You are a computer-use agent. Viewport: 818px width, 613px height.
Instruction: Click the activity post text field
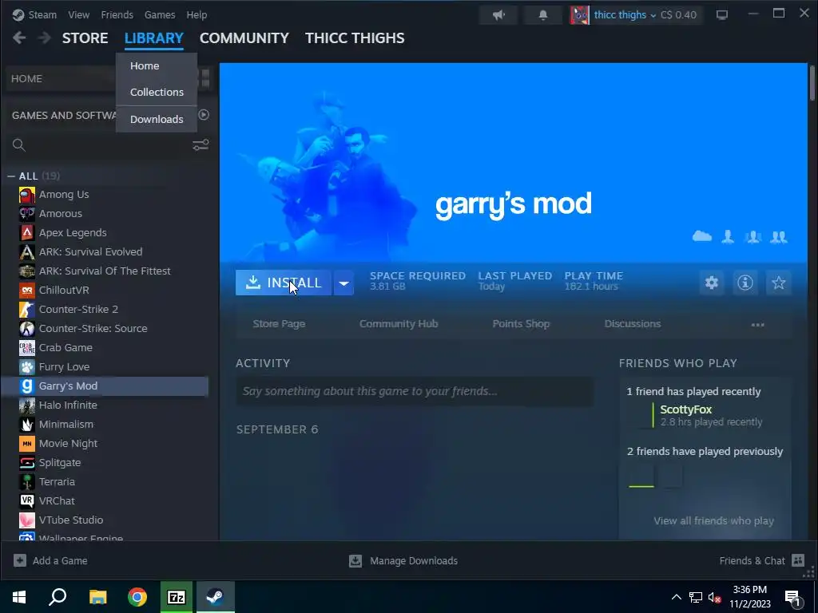[x=415, y=391]
